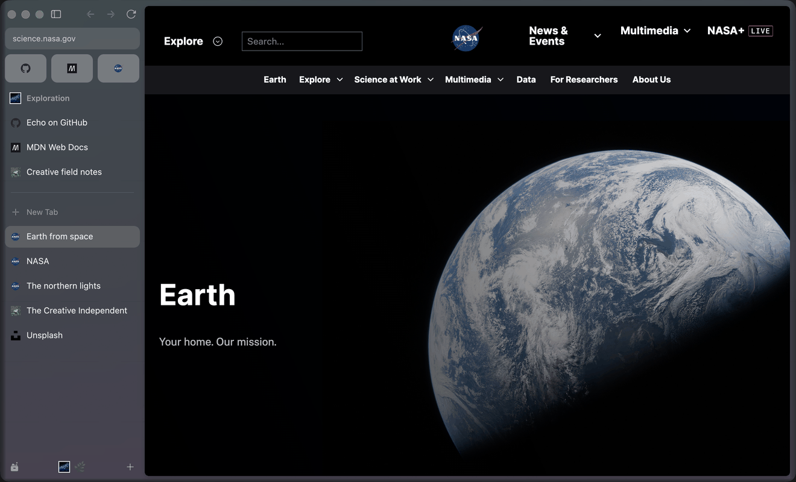
Task: Select the starry Exploration space icon
Action: pyautogui.click(x=64, y=467)
